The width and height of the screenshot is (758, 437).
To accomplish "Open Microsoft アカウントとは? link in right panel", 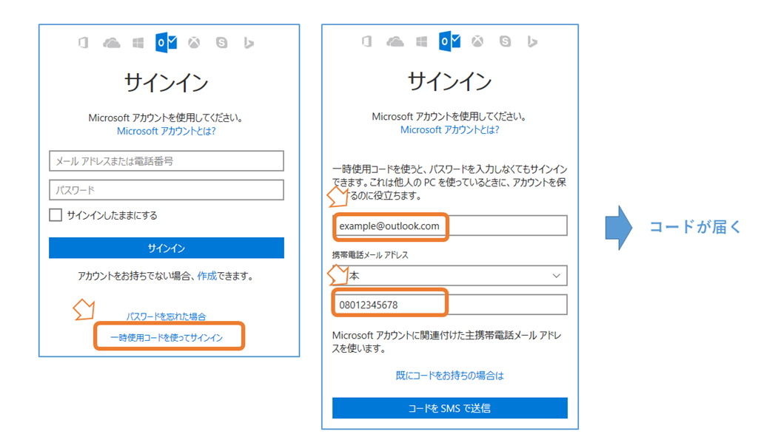I will (449, 129).
